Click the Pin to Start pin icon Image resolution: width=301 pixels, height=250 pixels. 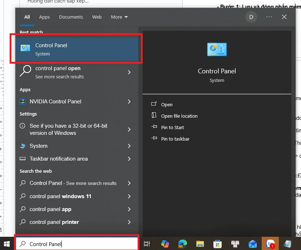click(x=154, y=127)
